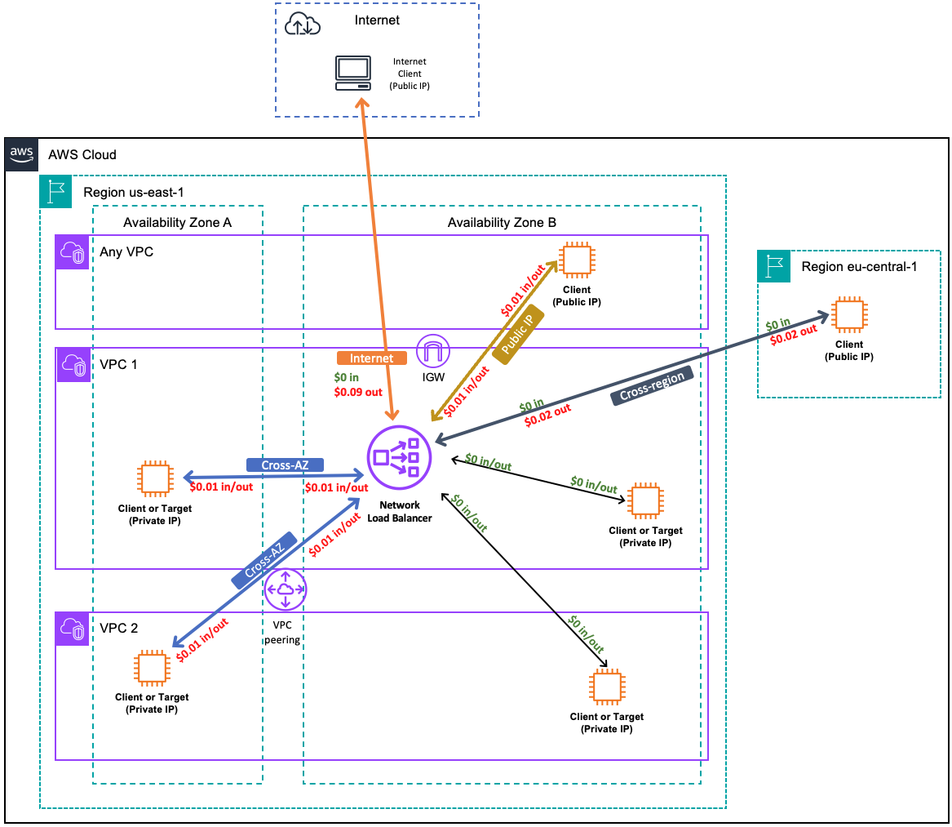
Task: Click the Client Public IP chip in Availability Zone B
Action: click(576, 260)
